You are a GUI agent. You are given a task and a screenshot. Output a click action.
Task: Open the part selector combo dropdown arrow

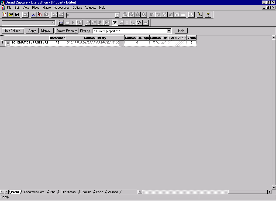[117, 15]
